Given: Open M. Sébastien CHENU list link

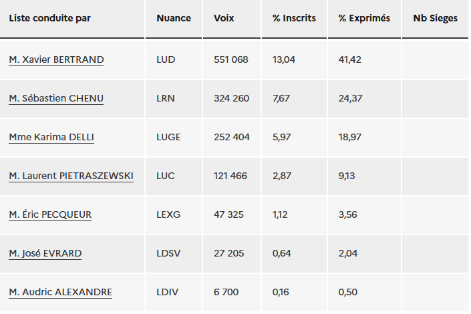Looking at the screenshot, I should click(x=56, y=98).
